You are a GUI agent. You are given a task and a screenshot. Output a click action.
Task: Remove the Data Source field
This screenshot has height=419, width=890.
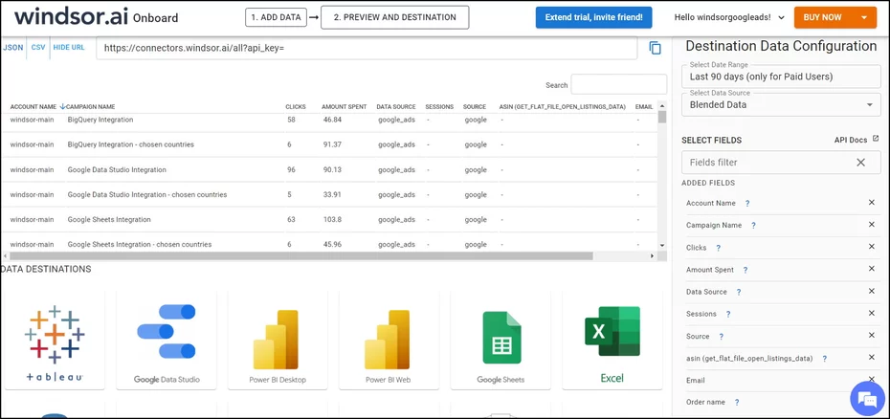pos(871,291)
